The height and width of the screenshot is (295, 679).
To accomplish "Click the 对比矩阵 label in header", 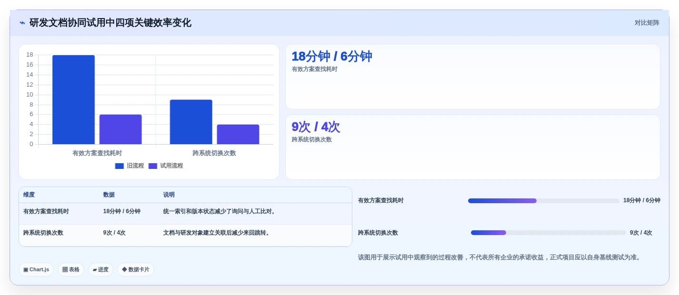I will [647, 23].
